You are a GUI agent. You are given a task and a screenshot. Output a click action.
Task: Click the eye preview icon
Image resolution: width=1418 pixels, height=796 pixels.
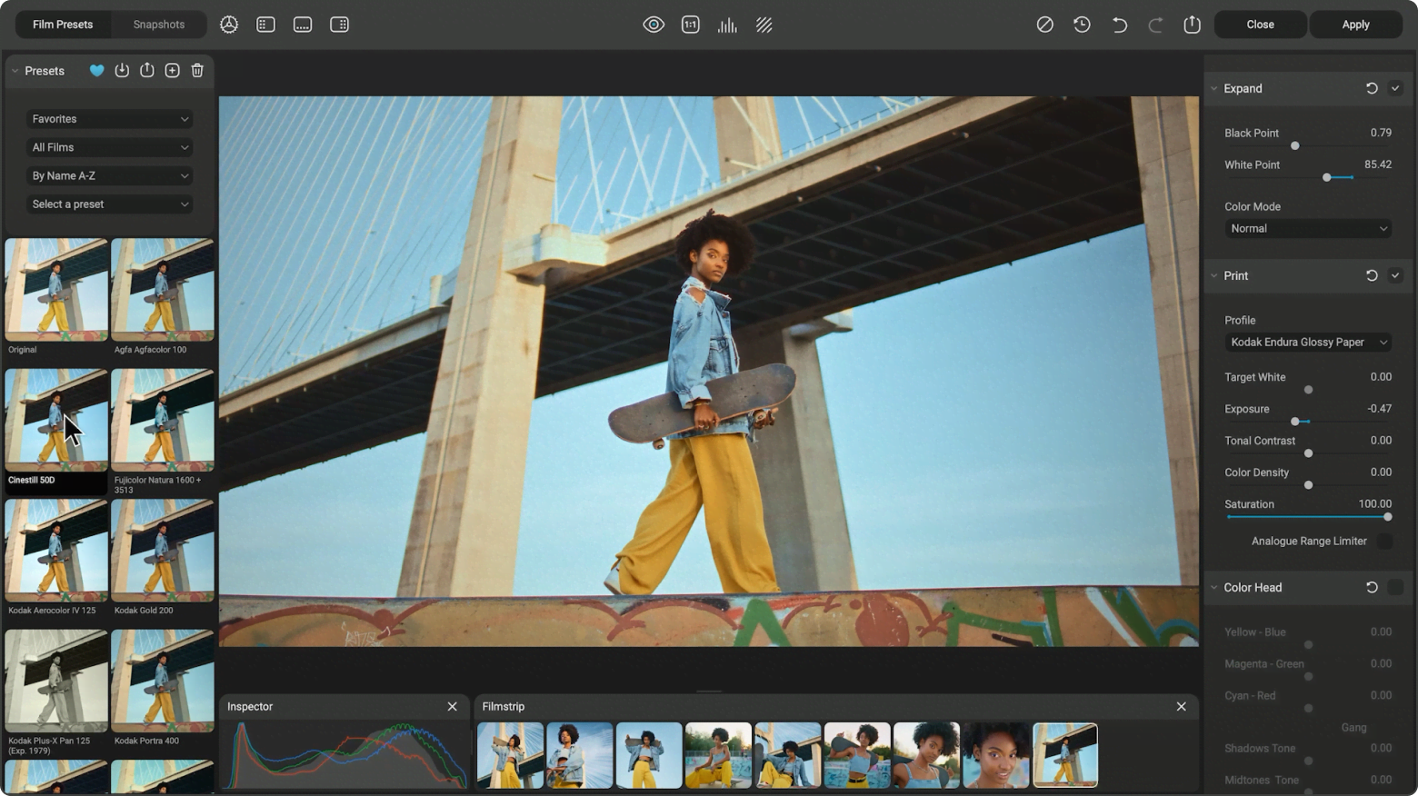(x=654, y=25)
